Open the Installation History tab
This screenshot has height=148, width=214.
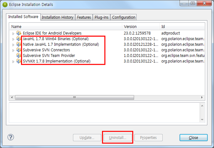click(x=58, y=17)
